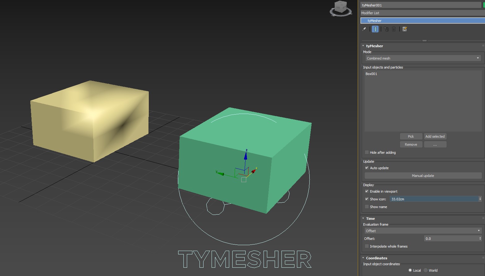Viewport: 485px width, 276px height.
Task: Click the Pin Stack icon
Action: coord(364,29)
